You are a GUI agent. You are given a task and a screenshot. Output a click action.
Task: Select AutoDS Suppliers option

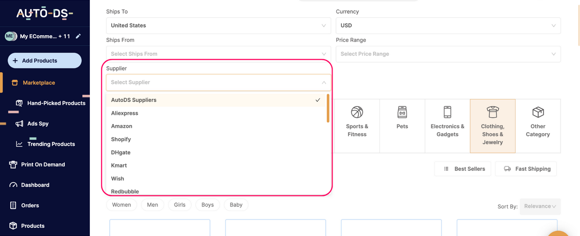click(x=217, y=100)
